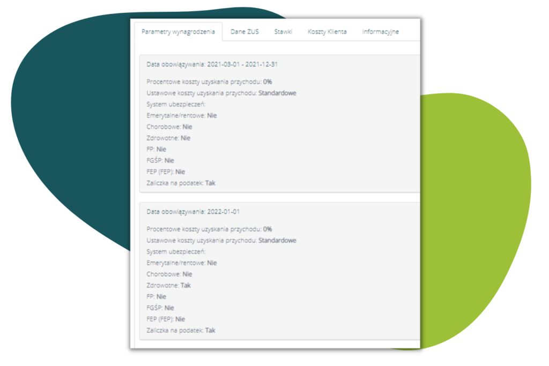Click System ubezpieczeń label in 2021 panel
Viewport: 549px width, 366px height.
[x=176, y=104]
